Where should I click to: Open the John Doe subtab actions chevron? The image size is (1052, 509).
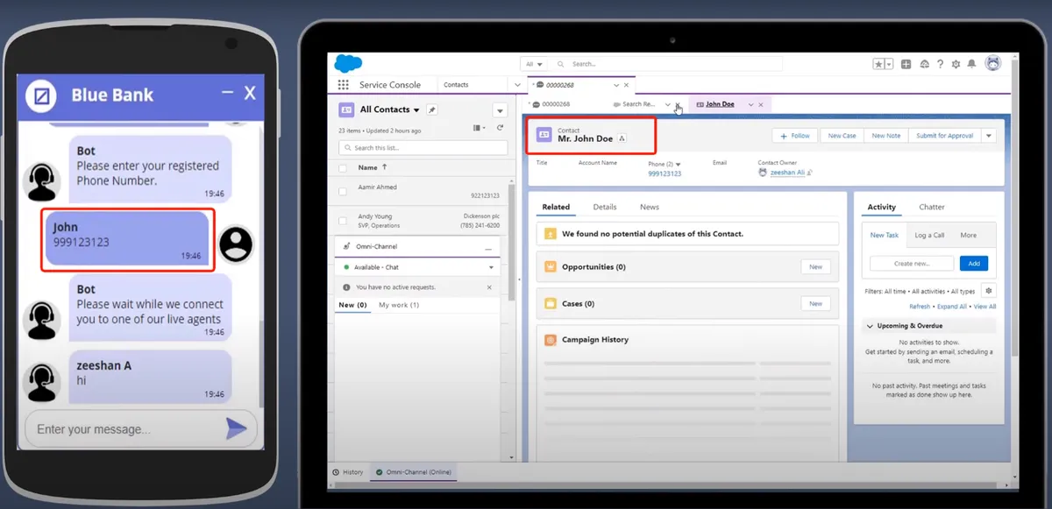tap(750, 104)
